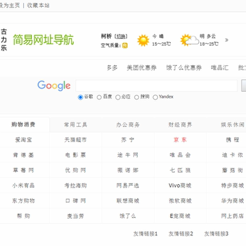Select the Yandex search engine radio

(x=155, y=97)
